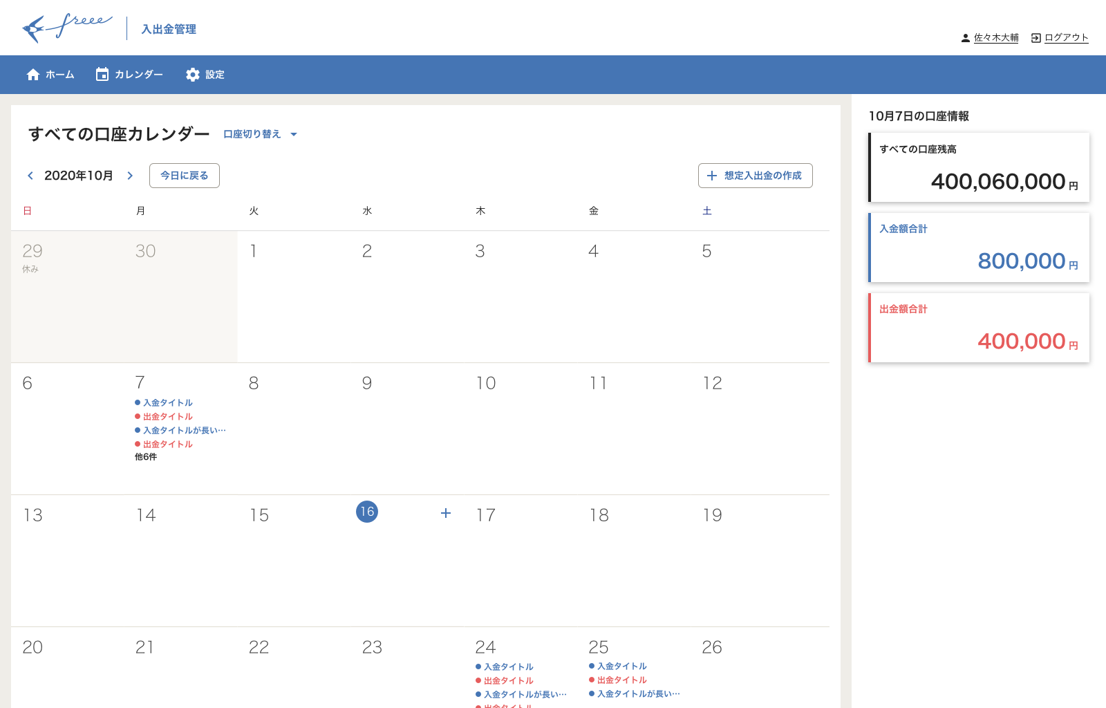
Task: Click the logout icon in the header
Action: [x=1035, y=38]
